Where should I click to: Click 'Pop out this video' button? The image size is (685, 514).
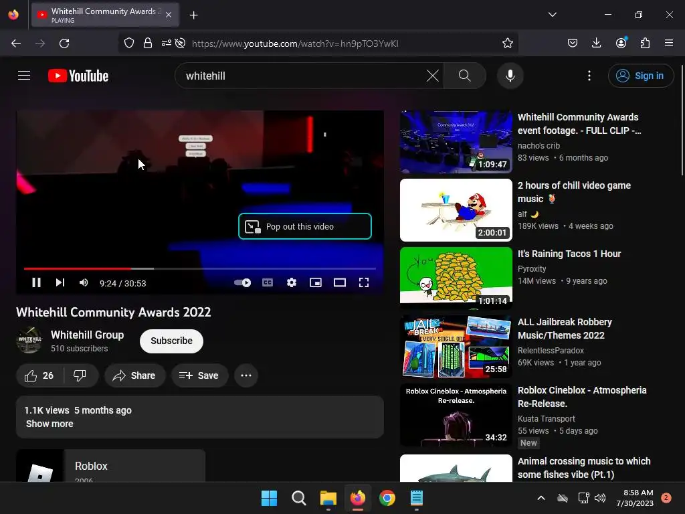pyautogui.click(x=305, y=226)
